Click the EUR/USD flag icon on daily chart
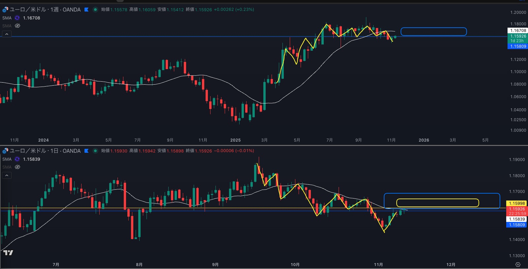Screen dimensions: 528x269 pos(5,151)
